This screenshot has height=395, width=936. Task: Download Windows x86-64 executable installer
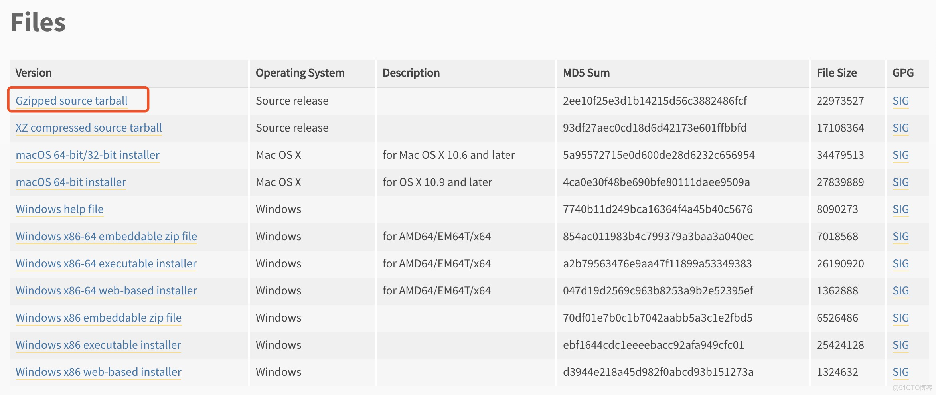click(x=106, y=264)
